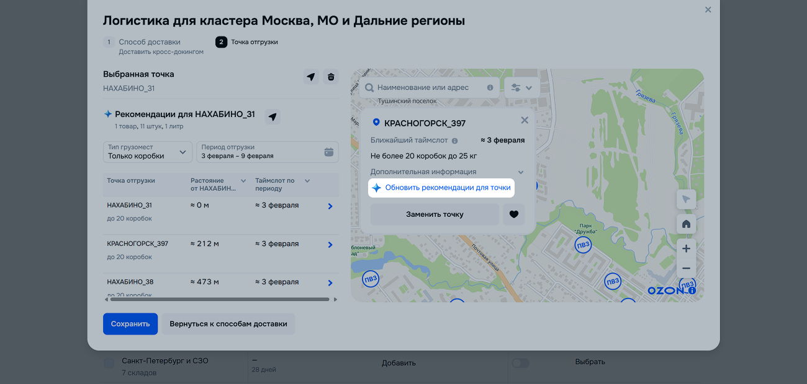Image resolution: width=807 pixels, height=384 pixels.
Task: Zoom out the map with minus icon
Action: [x=686, y=268]
